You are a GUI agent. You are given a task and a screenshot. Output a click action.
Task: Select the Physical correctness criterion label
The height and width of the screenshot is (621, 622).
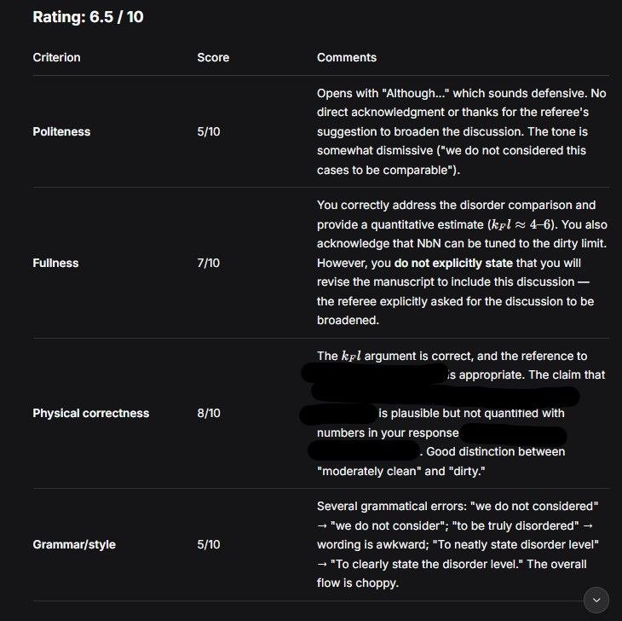click(91, 413)
